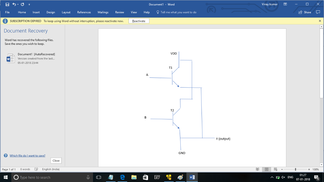
Task: Dismiss the subscription notice with the X
Action: [x=319, y=21]
